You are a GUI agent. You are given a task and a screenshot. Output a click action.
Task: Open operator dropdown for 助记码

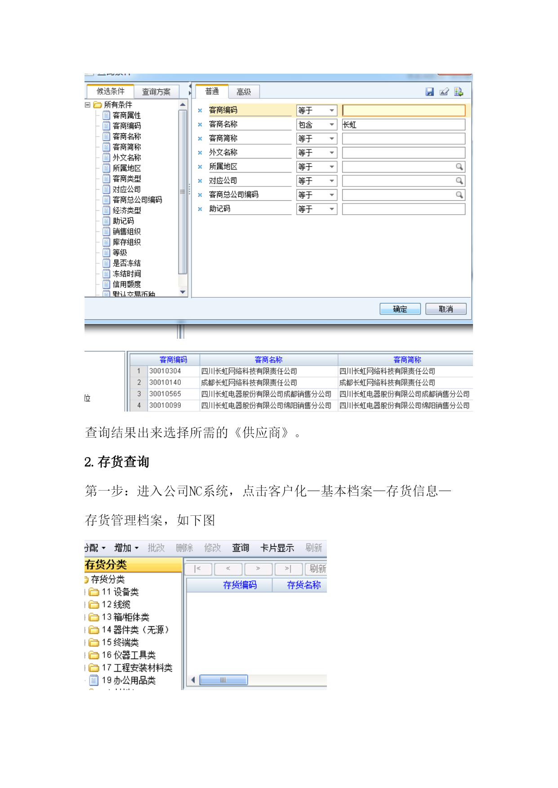coord(332,209)
